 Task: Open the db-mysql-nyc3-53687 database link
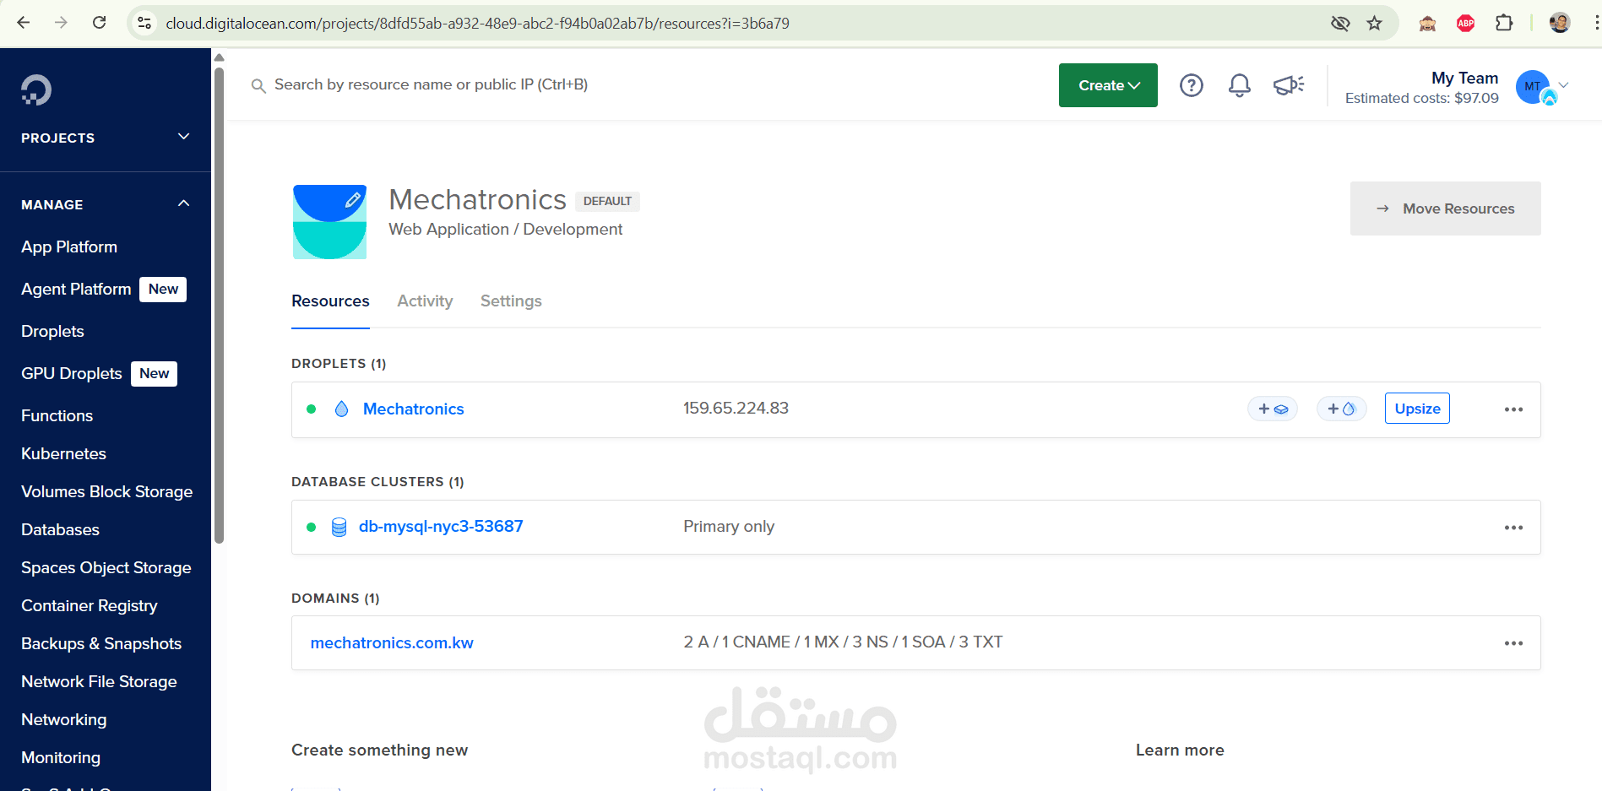(x=441, y=527)
